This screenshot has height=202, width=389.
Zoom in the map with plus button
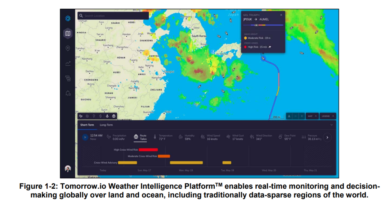click(x=302, y=116)
